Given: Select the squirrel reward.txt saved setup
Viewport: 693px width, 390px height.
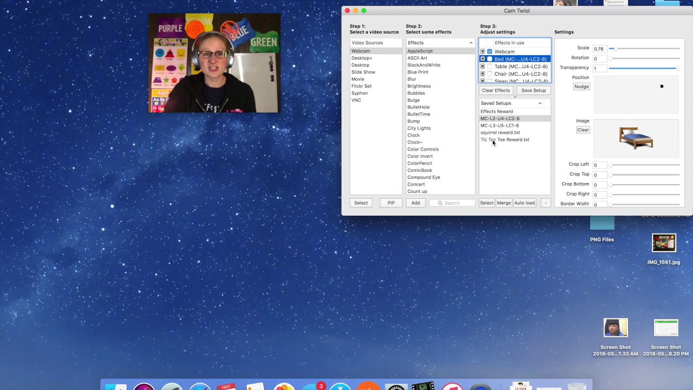Looking at the screenshot, I should (x=515, y=133).
